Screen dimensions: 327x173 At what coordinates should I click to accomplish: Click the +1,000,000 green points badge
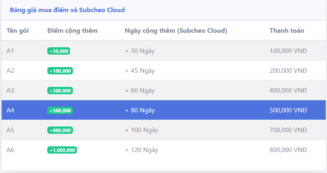click(62, 150)
